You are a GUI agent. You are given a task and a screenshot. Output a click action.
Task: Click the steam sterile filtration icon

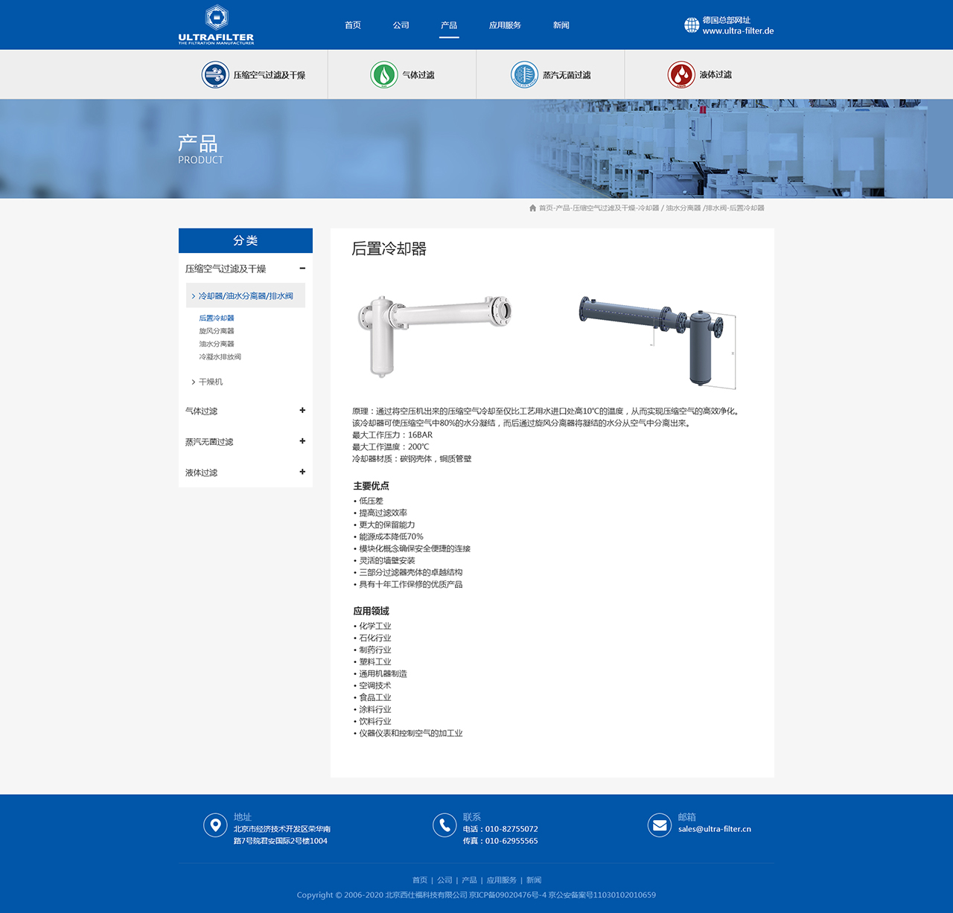click(524, 75)
